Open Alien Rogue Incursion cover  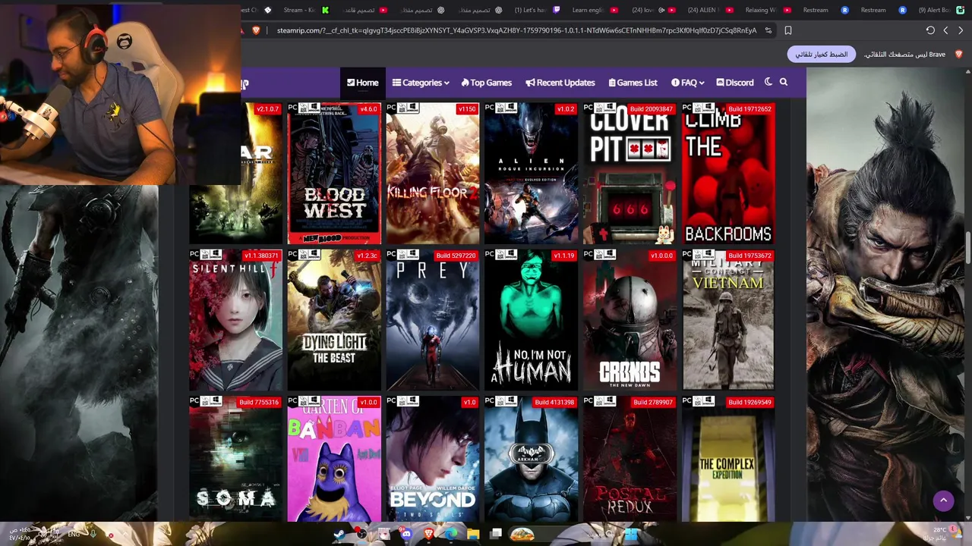tap(532, 174)
